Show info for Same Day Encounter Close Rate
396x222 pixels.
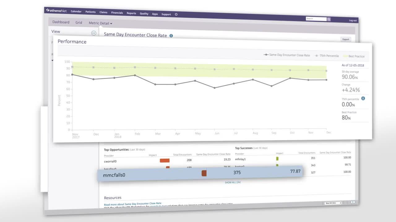pos(171,36)
